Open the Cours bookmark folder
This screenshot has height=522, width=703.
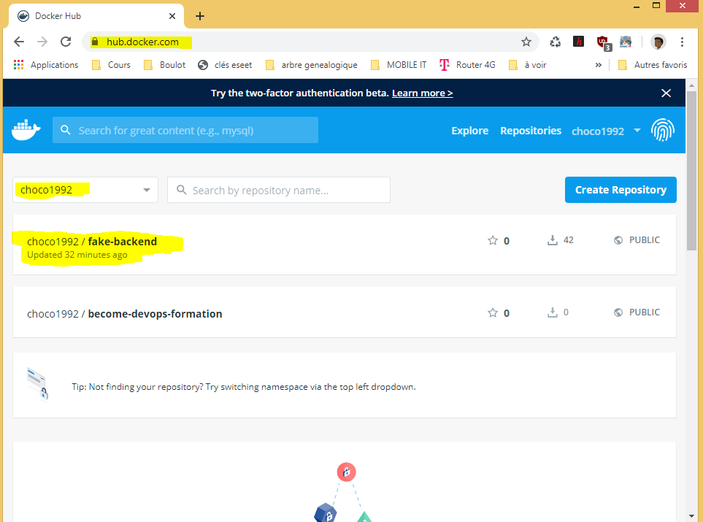click(x=111, y=65)
